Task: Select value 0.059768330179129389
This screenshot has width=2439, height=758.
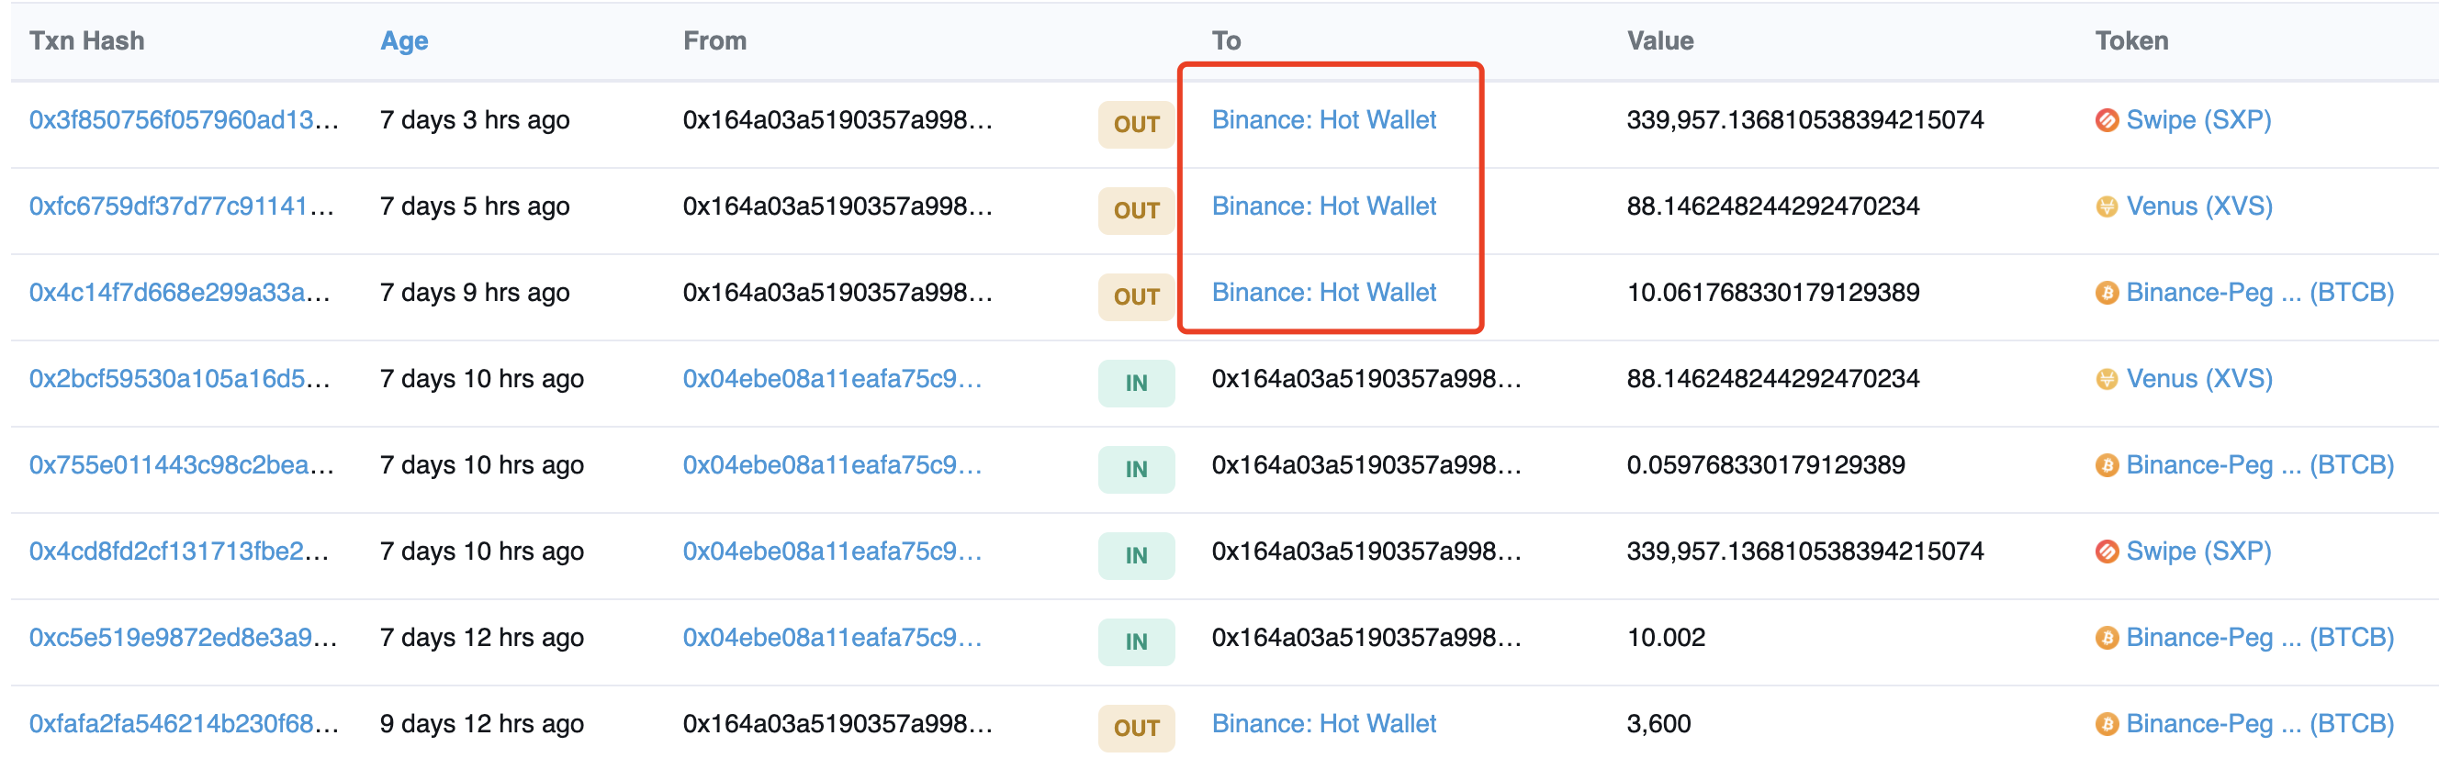Action: coord(1765,464)
